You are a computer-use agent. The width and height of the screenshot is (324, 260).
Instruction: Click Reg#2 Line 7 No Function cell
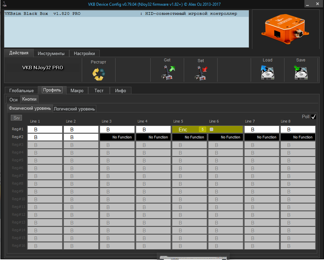tap(262, 137)
